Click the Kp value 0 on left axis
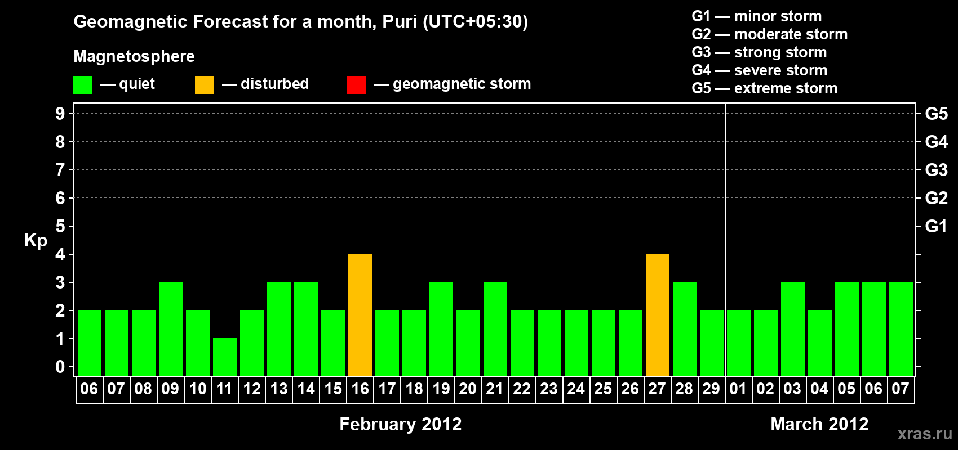958x450 pixels. (x=60, y=367)
